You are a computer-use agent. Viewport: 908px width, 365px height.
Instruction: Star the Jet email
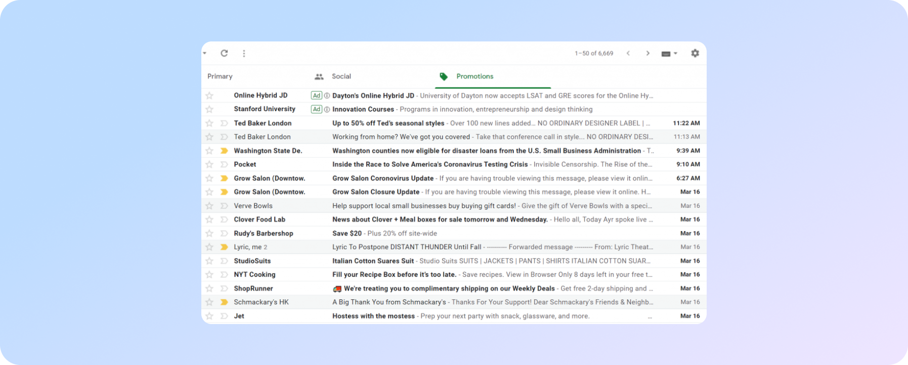(209, 316)
